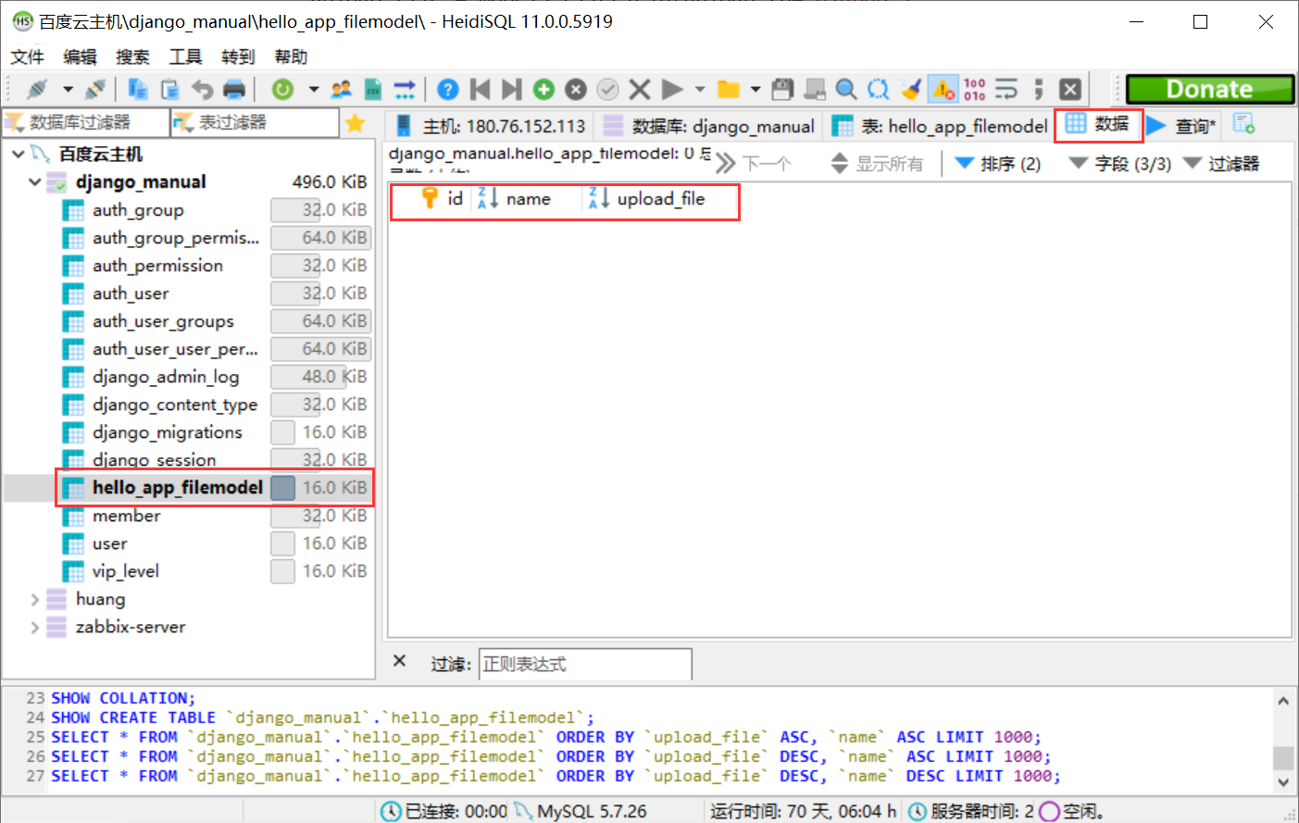
Task: Click the yellow favorites star icon
Action: [356, 123]
